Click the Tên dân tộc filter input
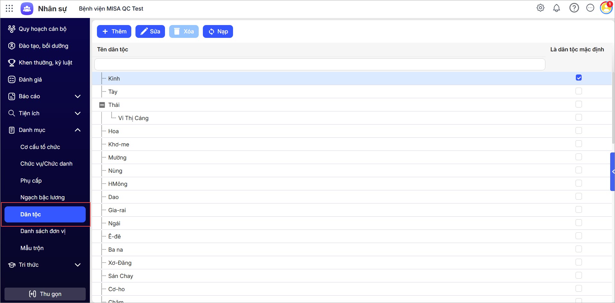The height and width of the screenshot is (303, 615). (320, 64)
